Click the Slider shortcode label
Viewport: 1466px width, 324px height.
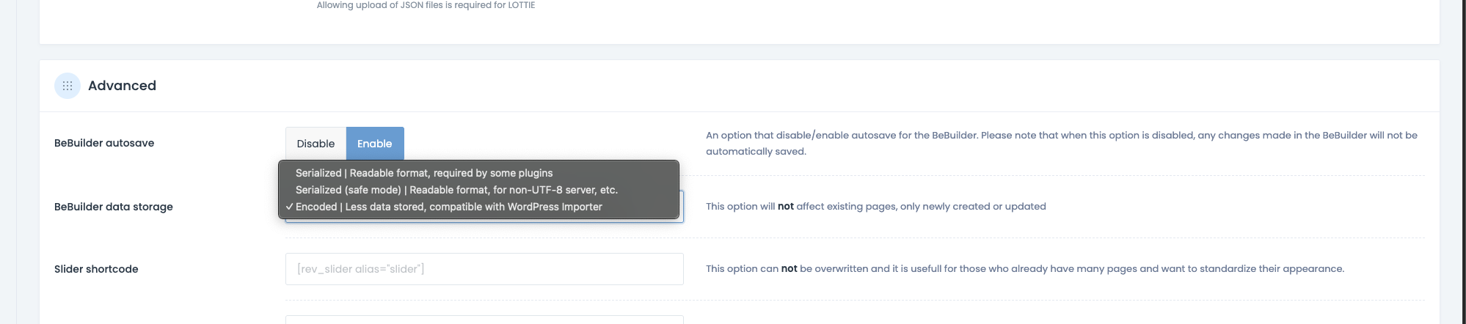pyautogui.click(x=96, y=269)
